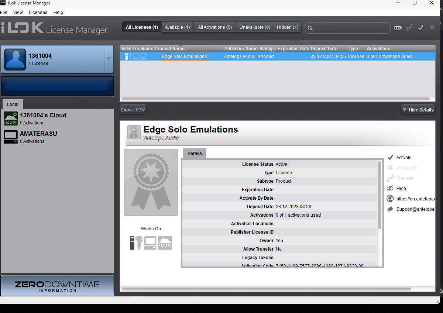
Task: Click the X deactivate icon in top toolbar
Action: pyautogui.click(x=432, y=28)
